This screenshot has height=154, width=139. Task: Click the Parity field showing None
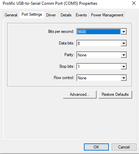tap(99, 55)
